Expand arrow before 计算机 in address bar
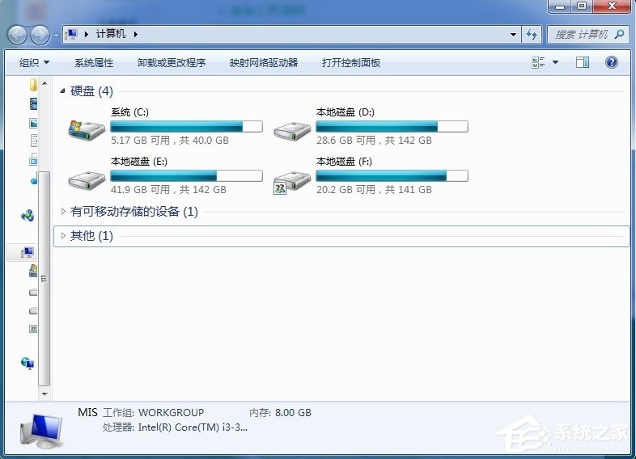This screenshot has height=459, width=636. pyautogui.click(x=86, y=35)
